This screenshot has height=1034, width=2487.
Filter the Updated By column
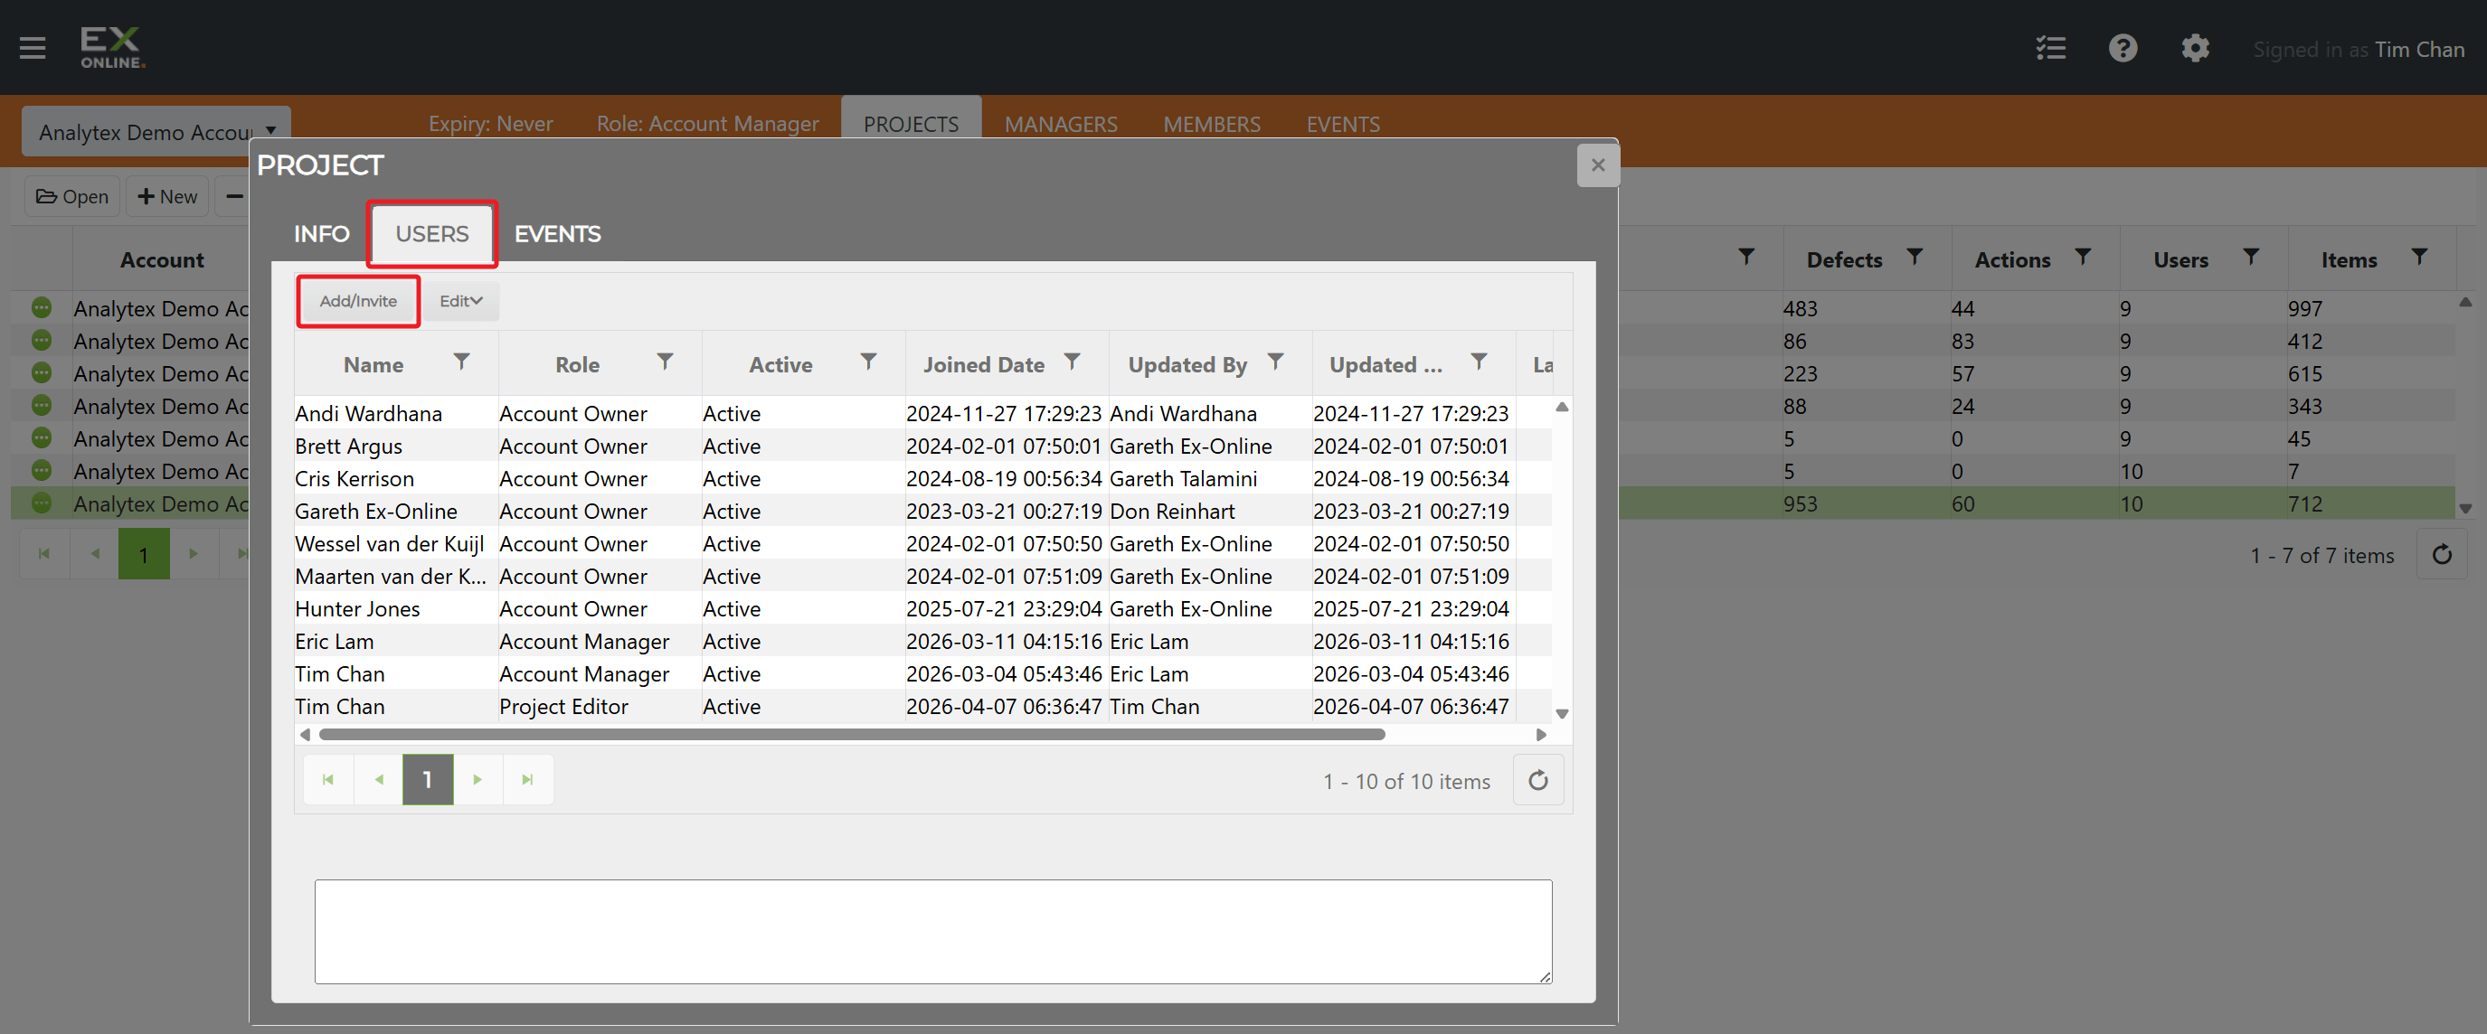pyautogui.click(x=1275, y=362)
